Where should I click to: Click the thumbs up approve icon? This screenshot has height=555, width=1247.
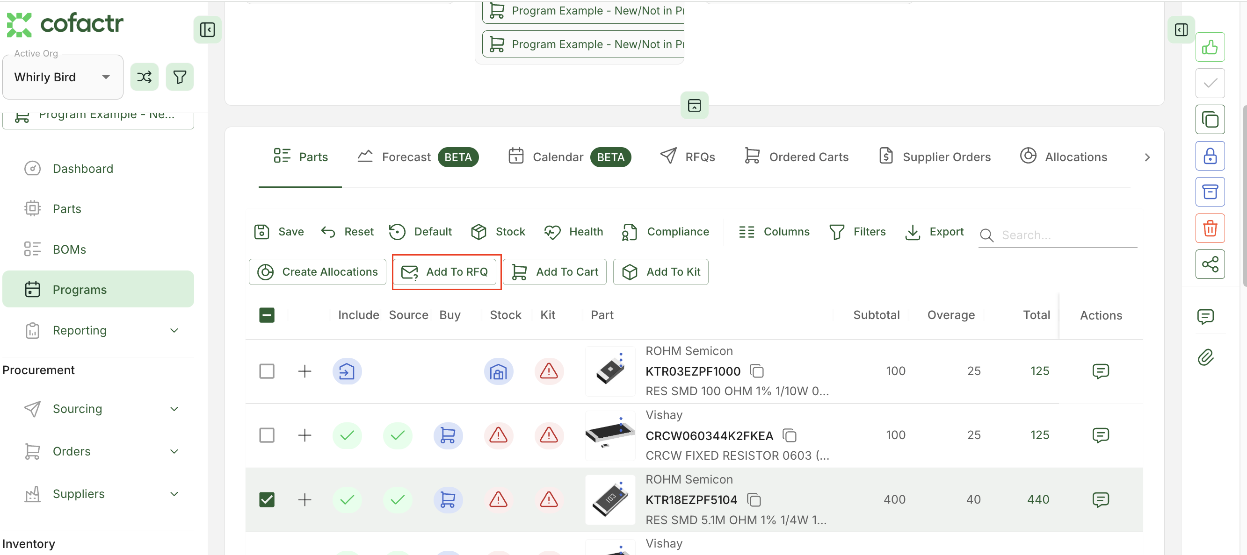(x=1210, y=47)
